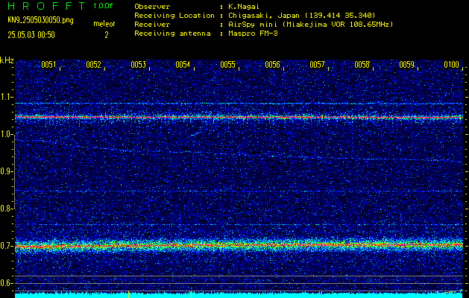The image size is (469, 298).
Task: Click the 0056 time marker
Action: [272, 65]
